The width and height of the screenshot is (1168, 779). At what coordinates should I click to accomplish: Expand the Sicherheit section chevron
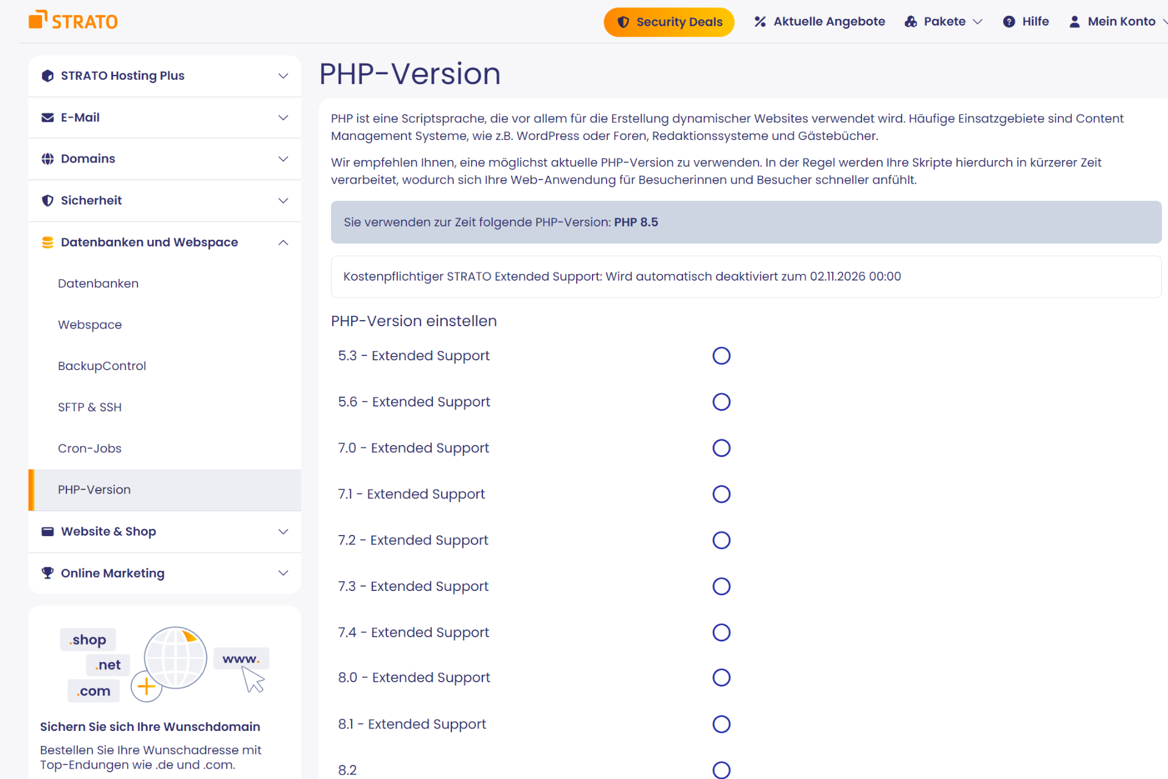pyautogui.click(x=283, y=200)
